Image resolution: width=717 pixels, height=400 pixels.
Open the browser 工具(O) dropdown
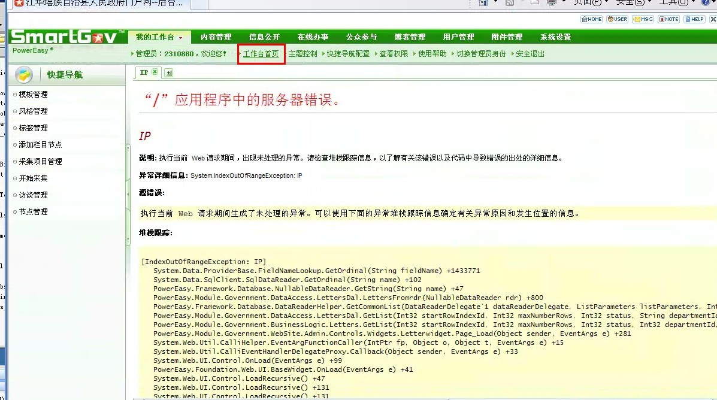point(676,2)
